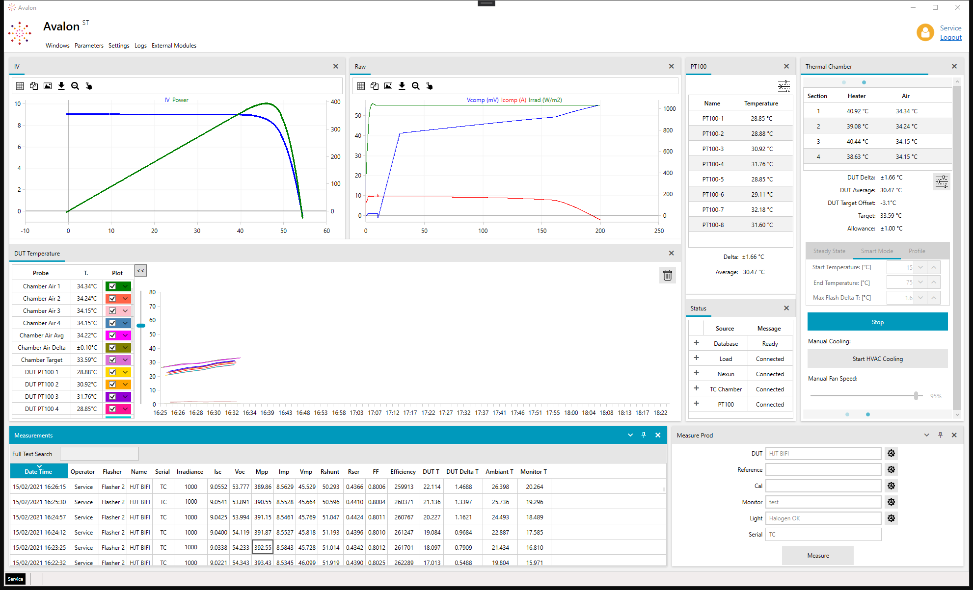973x590 pixels.
Task: Toggle Chamber Air 3 plot checkbox
Action: click(x=112, y=311)
